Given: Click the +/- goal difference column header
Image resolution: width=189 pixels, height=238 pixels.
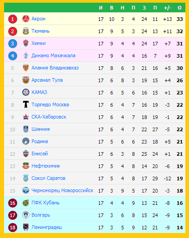Looking at the screenshot, I should click(167, 8).
